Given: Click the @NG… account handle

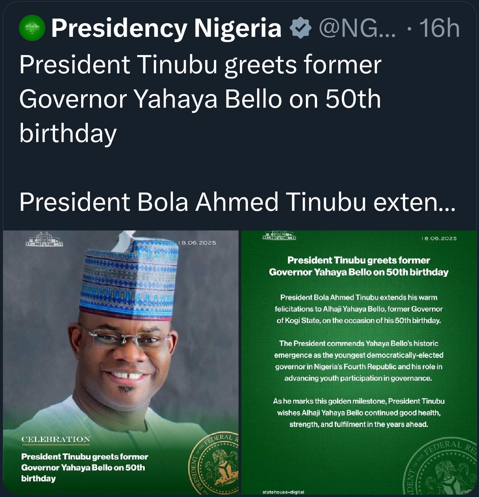Looking at the screenshot, I should click(357, 28).
